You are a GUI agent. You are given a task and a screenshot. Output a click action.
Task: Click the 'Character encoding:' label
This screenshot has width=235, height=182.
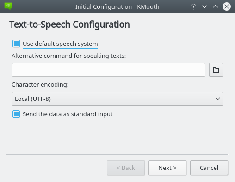coord(40,85)
